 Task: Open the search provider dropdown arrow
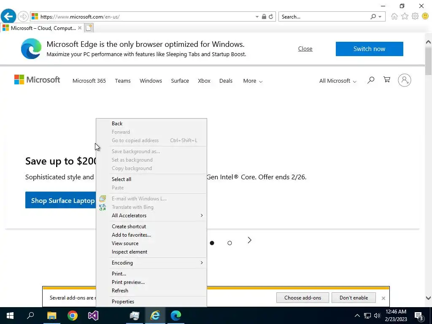click(x=380, y=17)
